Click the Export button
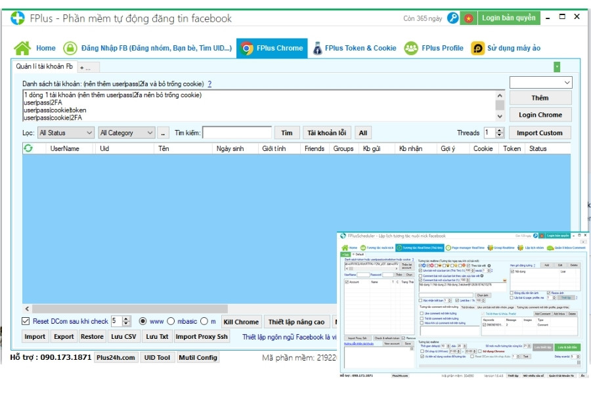 tap(64, 336)
